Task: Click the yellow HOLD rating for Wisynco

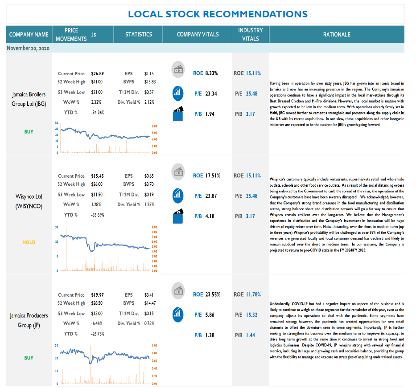Action: pyautogui.click(x=29, y=242)
